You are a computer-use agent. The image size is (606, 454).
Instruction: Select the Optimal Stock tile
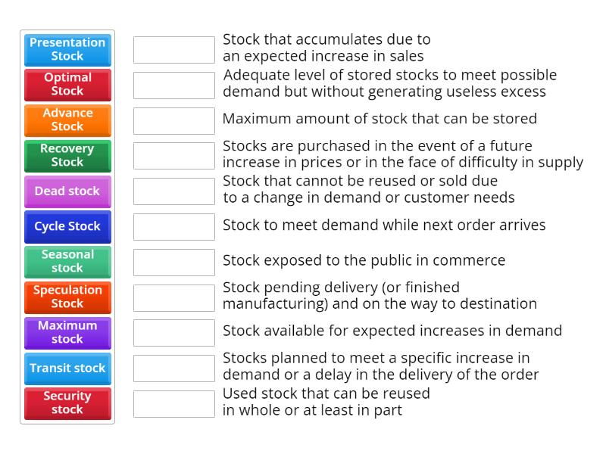point(67,85)
